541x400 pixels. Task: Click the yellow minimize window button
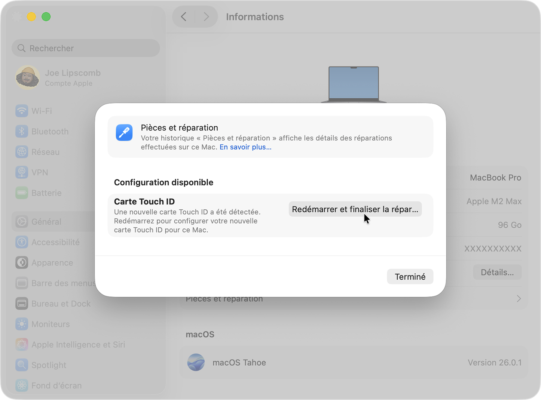click(x=31, y=17)
